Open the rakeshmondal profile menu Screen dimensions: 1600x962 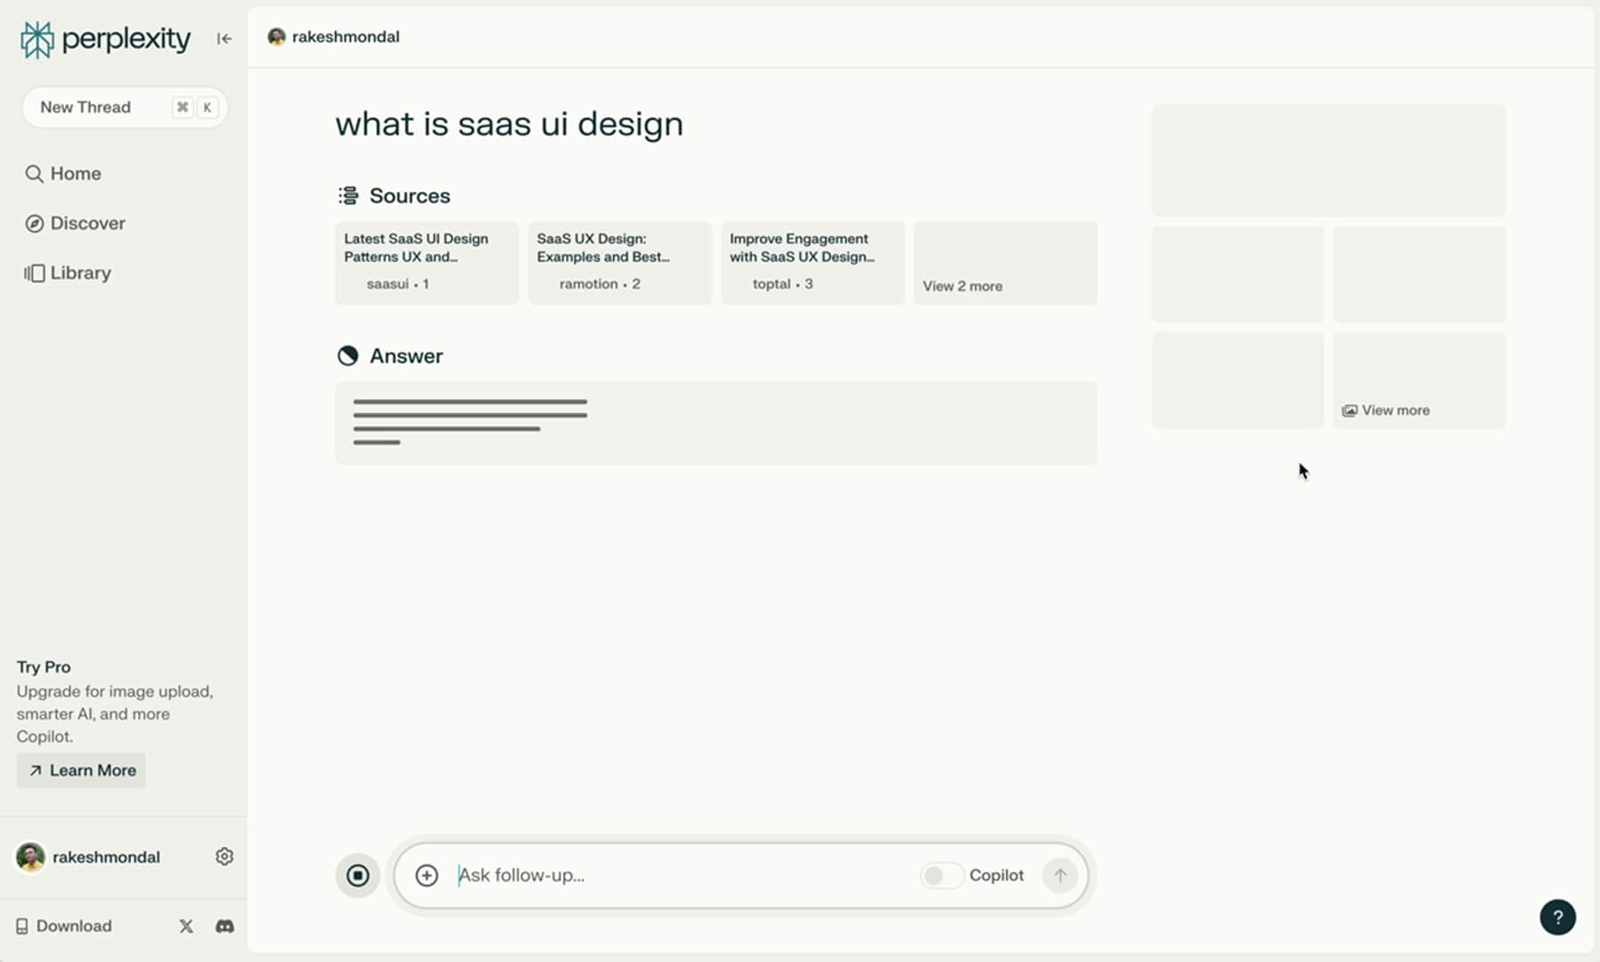[x=333, y=37]
